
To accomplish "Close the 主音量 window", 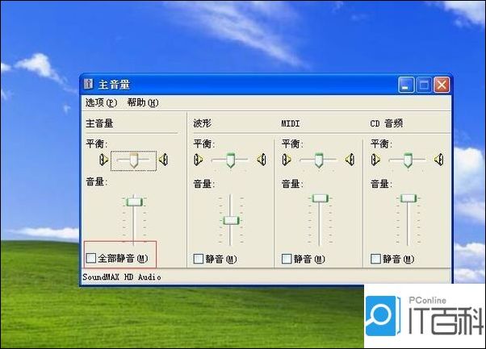I will click(x=442, y=85).
